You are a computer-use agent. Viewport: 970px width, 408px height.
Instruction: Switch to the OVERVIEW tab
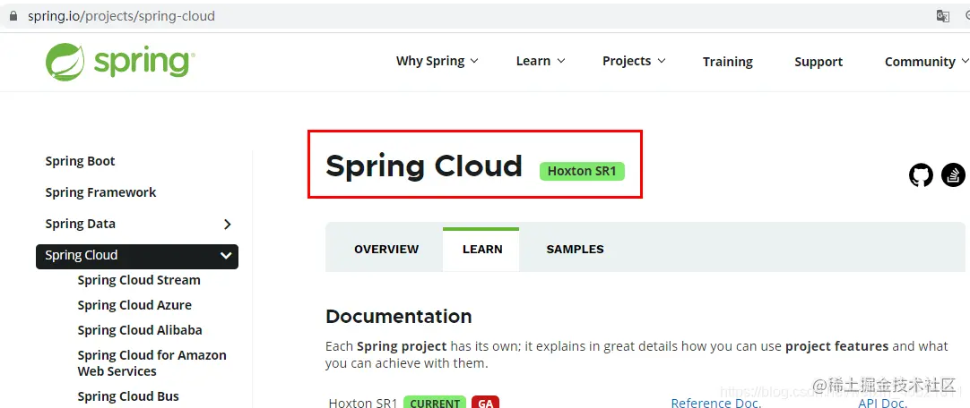[x=386, y=250]
